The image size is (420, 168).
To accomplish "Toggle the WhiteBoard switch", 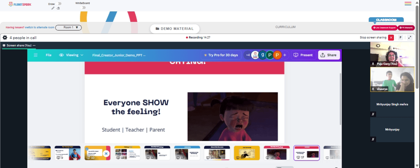I will [x=84, y=8].
